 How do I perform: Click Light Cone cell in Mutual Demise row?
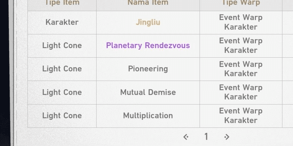(x=62, y=92)
